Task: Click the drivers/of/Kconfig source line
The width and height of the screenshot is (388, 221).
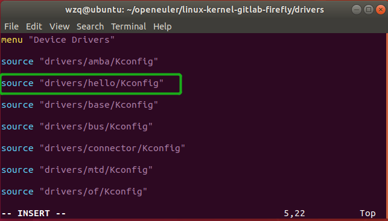Action: pyautogui.click(x=74, y=192)
